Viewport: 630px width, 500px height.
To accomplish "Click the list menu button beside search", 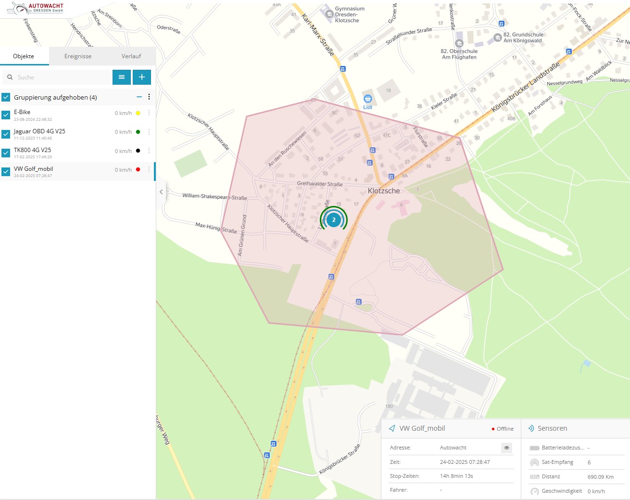I will click(x=122, y=77).
